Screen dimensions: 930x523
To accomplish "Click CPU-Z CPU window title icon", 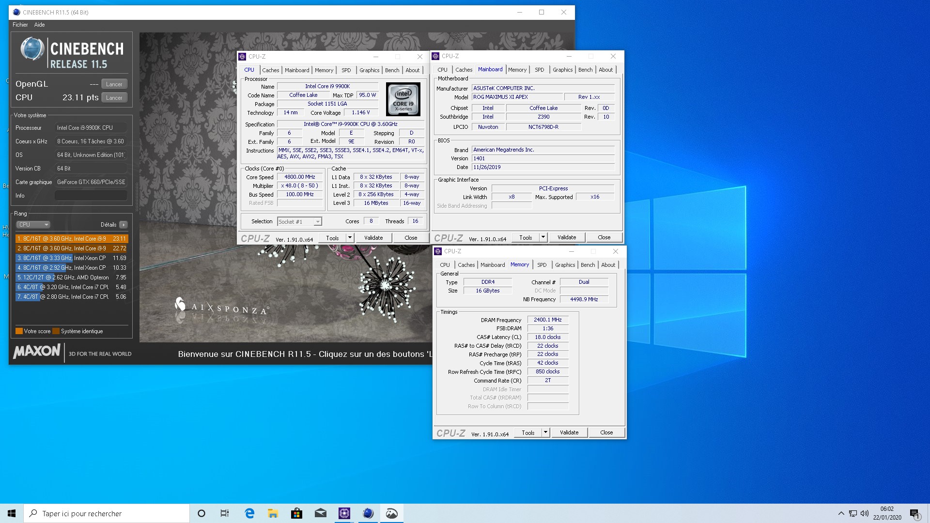I will 243,57.
